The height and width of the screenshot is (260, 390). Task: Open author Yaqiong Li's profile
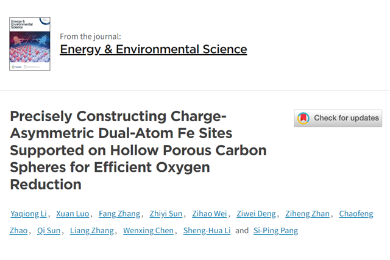click(27, 214)
